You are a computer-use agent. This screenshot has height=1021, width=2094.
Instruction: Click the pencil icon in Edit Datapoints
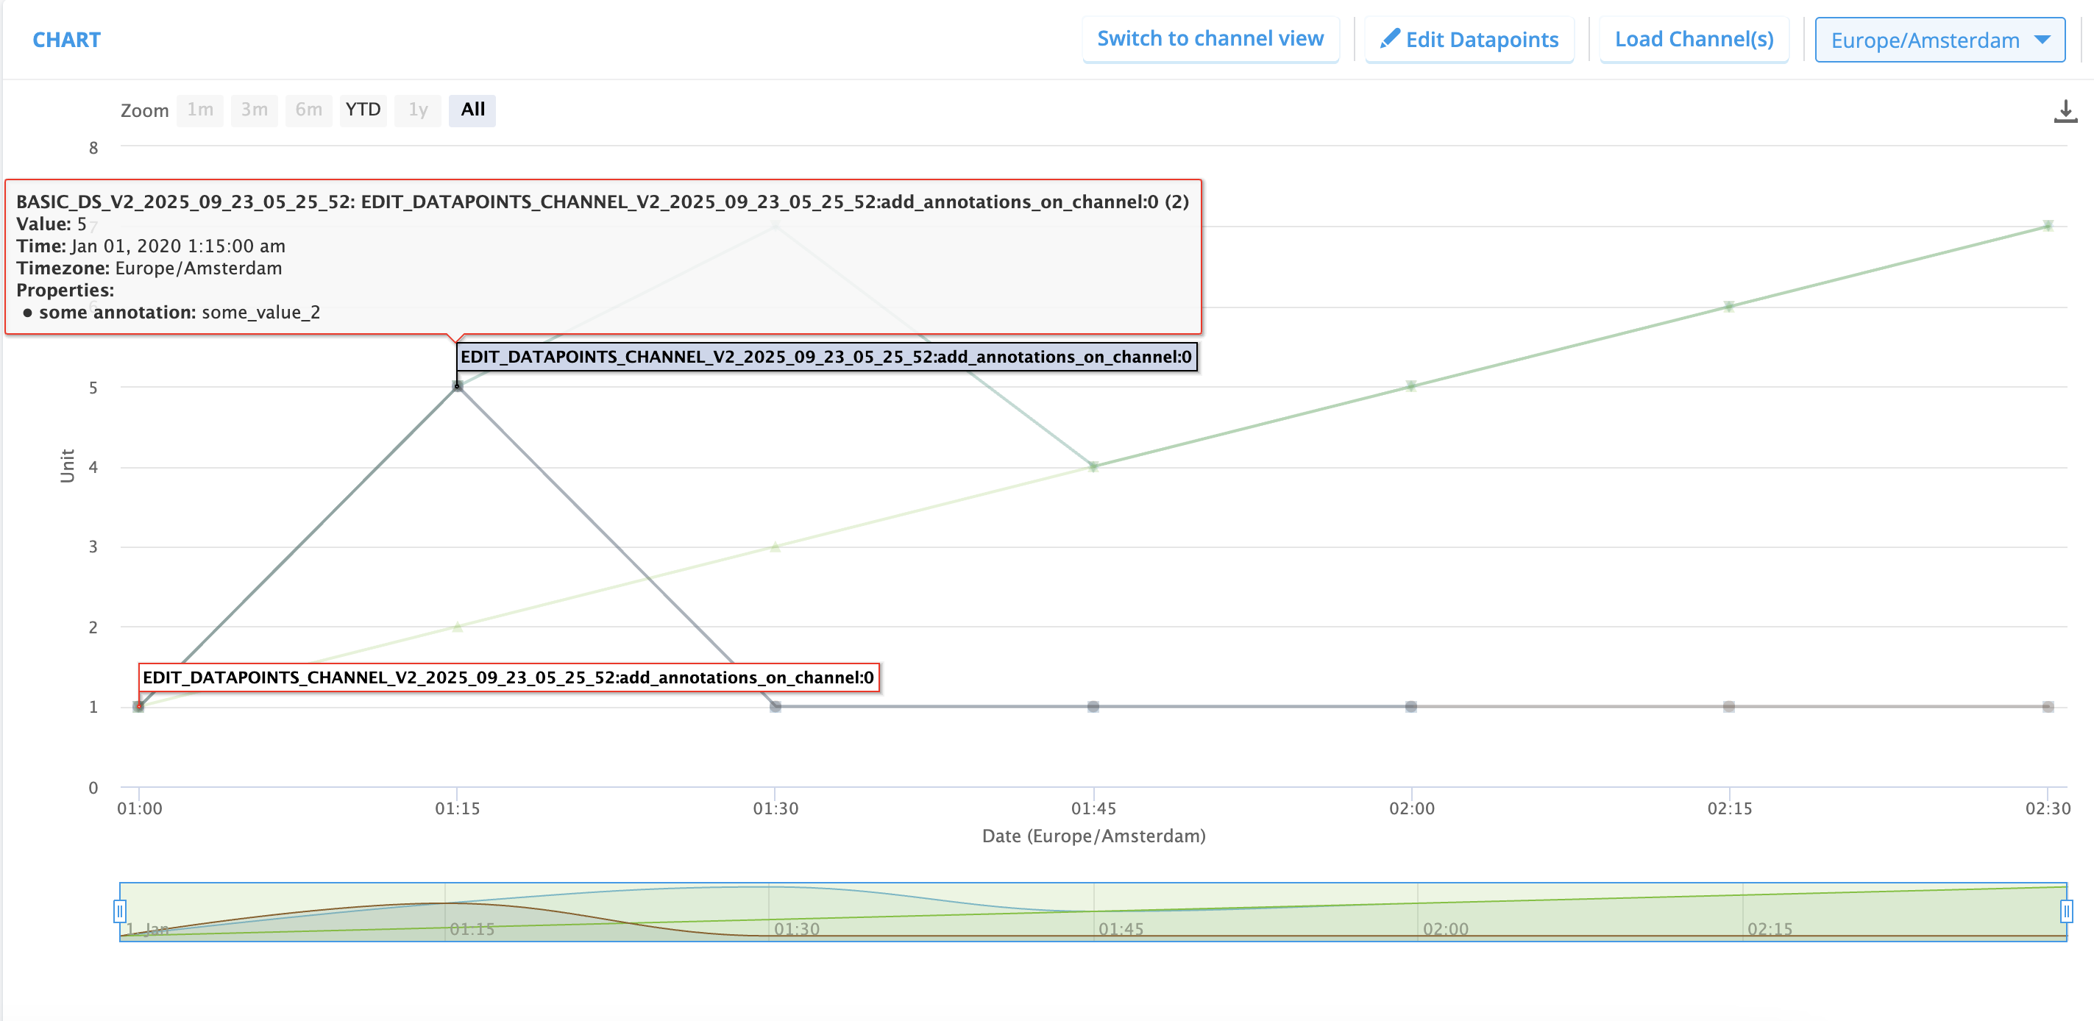click(1389, 38)
